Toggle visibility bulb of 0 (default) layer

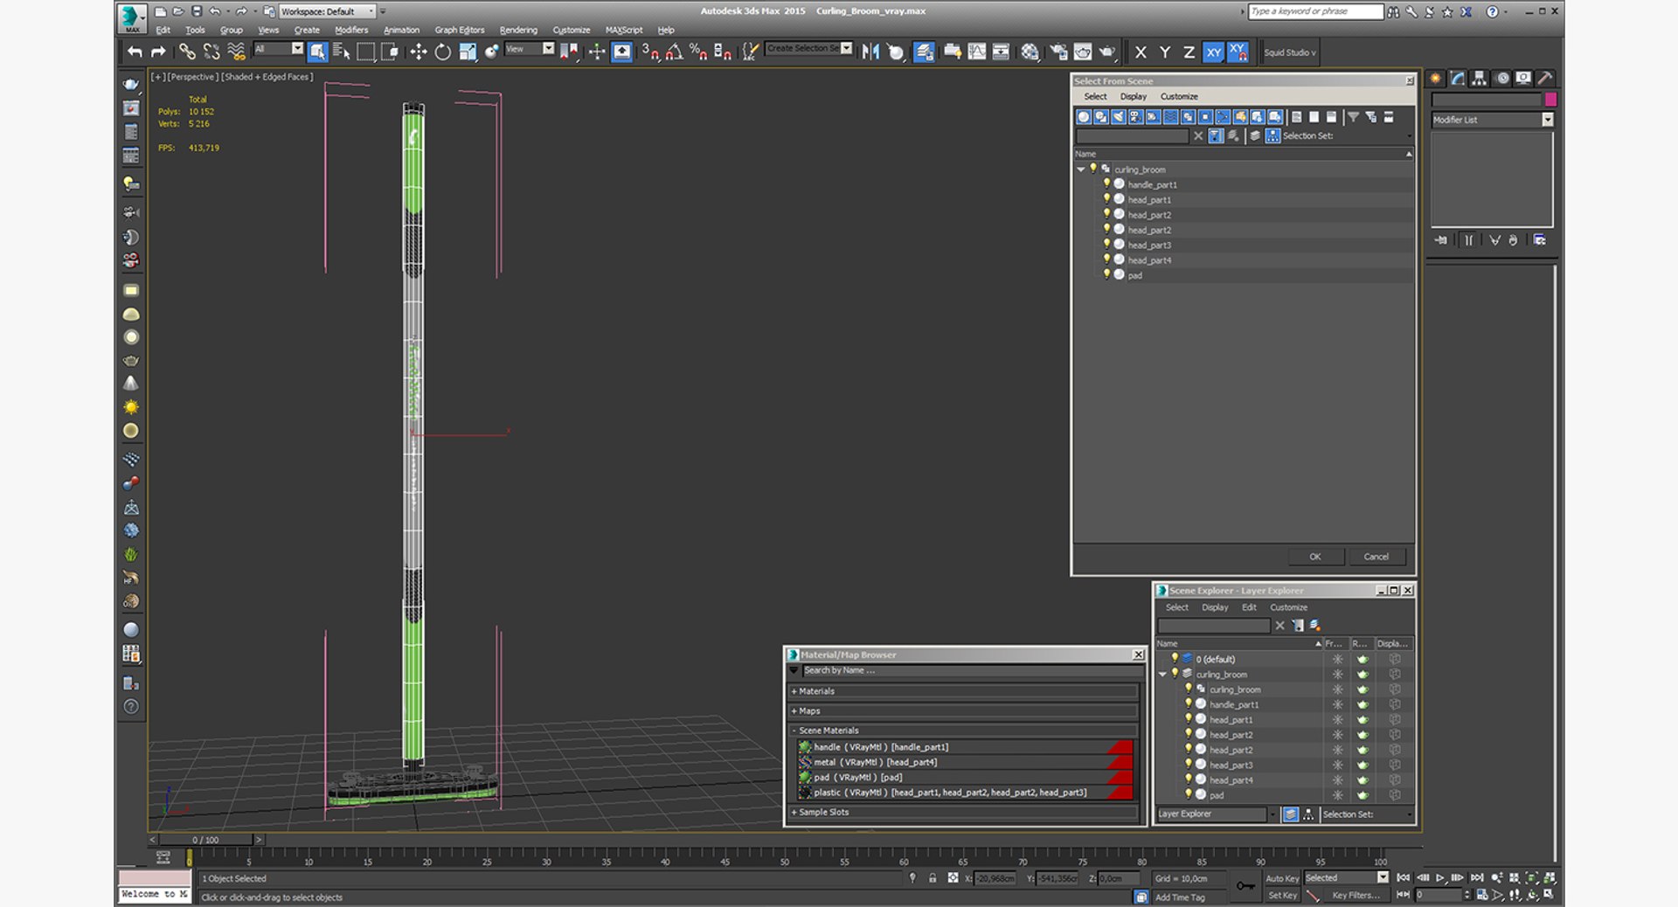(1175, 659)
